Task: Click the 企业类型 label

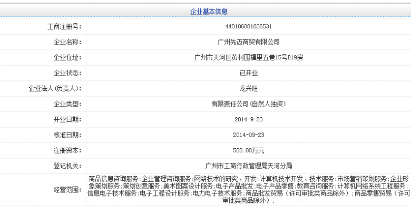Action: coord(67,104)
